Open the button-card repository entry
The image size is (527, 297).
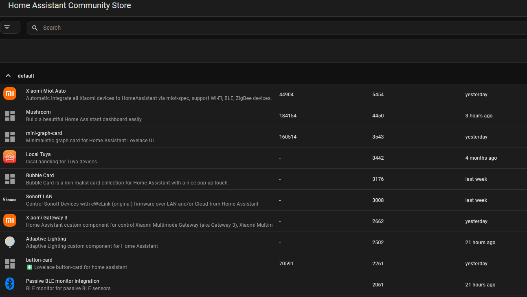39,260
